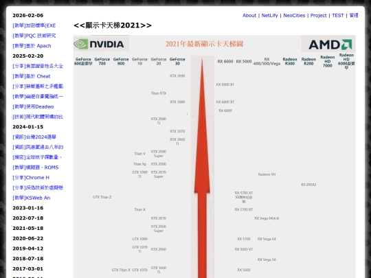Click the 顯示卡天梯2021 page title
Screen dimensions: 371x278
coord(113,25)
